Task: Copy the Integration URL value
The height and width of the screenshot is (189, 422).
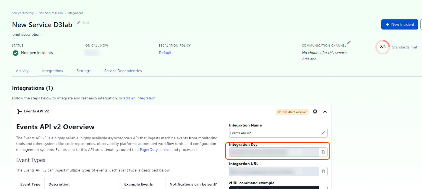Action: point(323,171)
